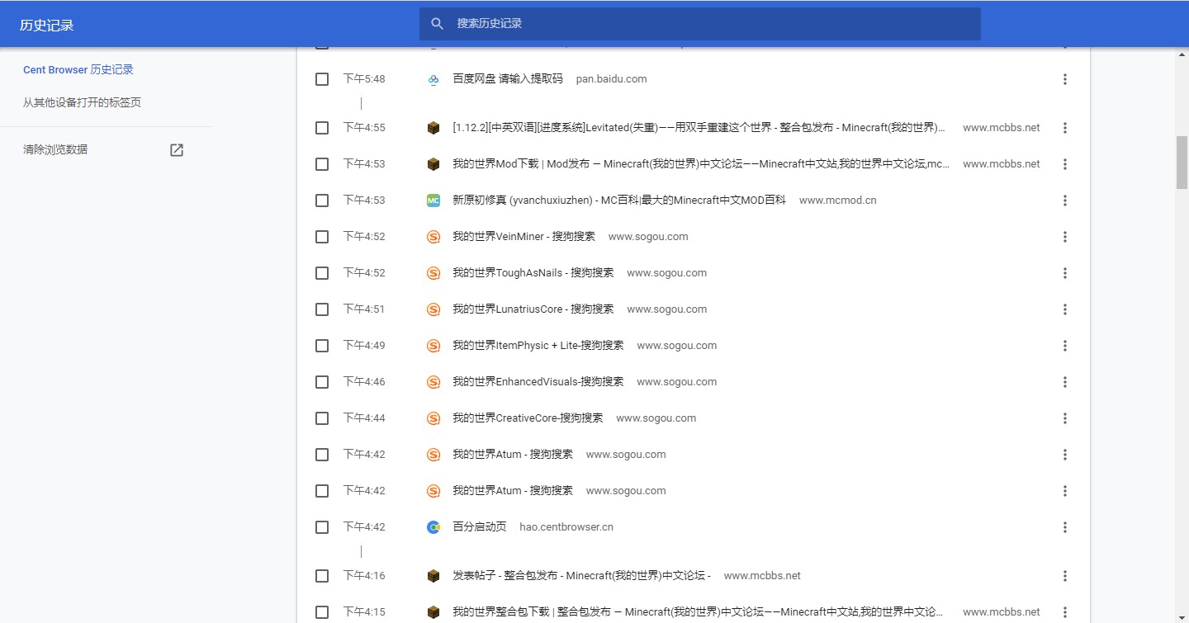Focus the 搜索历史记录 search field
Viewport: 1189px width, 623px height.
[700, 24]
